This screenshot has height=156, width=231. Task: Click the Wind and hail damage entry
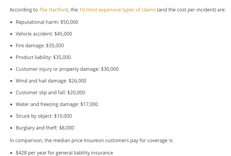point(51,81)
